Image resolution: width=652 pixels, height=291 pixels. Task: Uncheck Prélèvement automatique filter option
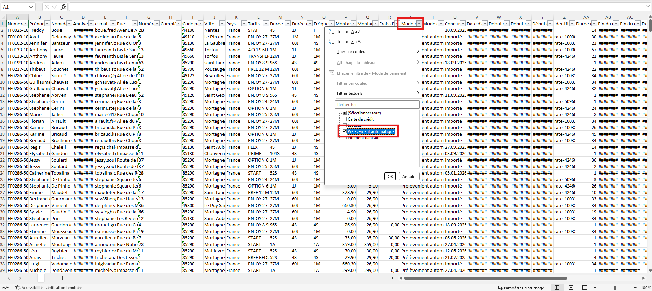[345, 131]
